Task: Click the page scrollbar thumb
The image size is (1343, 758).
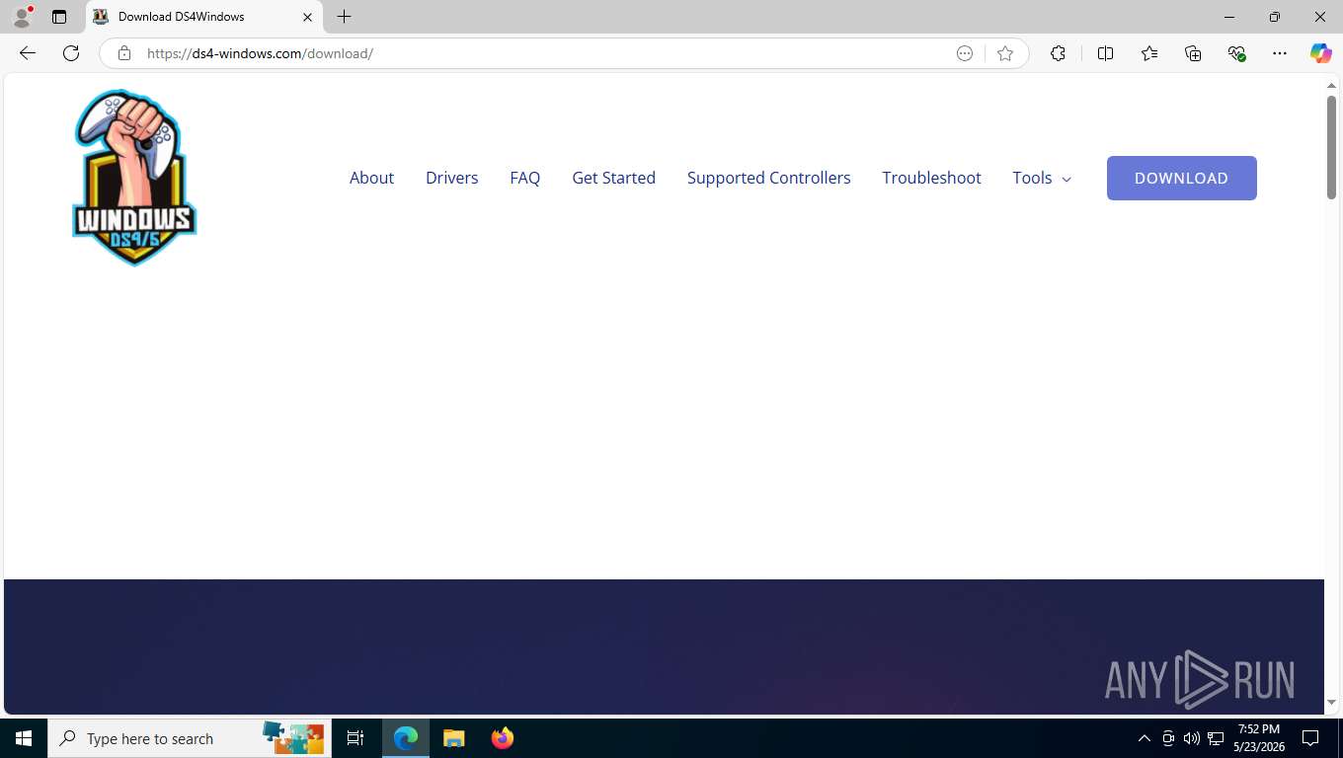Action: (x=1331, y=148)
